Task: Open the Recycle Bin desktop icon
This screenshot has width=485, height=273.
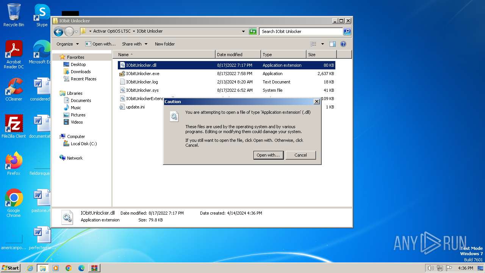Action: tap(14, 15)
